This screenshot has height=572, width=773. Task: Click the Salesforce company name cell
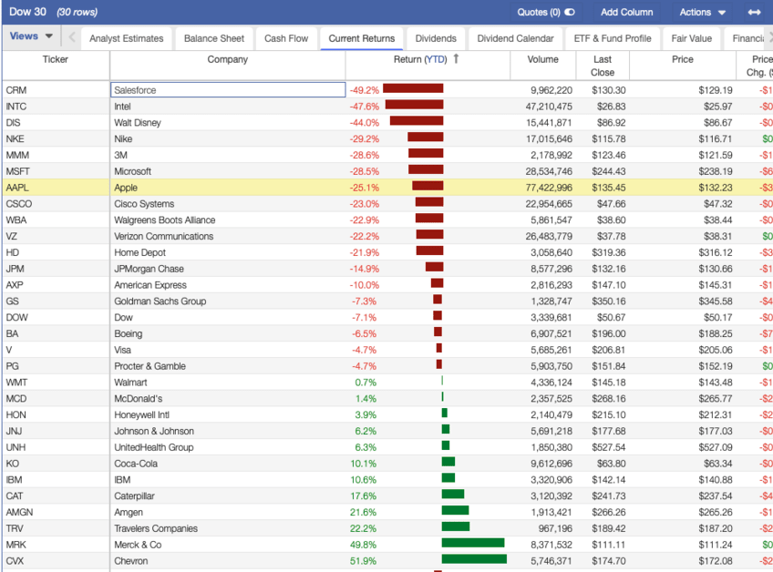pyautogui.click(x=228, y=89)
